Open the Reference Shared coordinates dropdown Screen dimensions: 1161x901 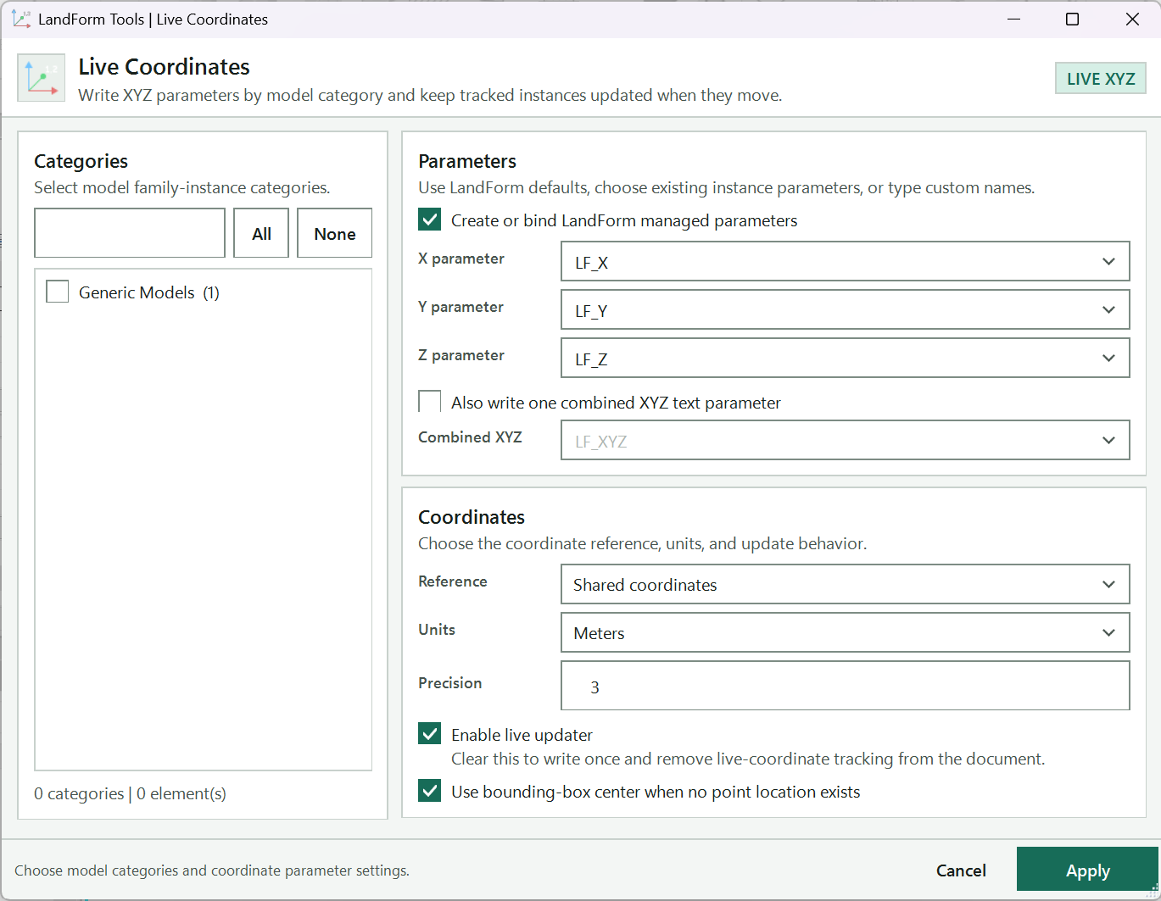(846, 584)
